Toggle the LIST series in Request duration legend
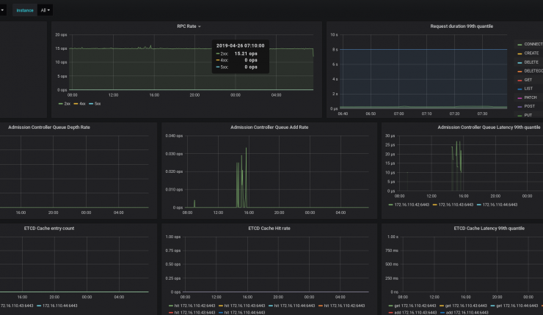Screen dimensions: 543x315 coord(525,89)
